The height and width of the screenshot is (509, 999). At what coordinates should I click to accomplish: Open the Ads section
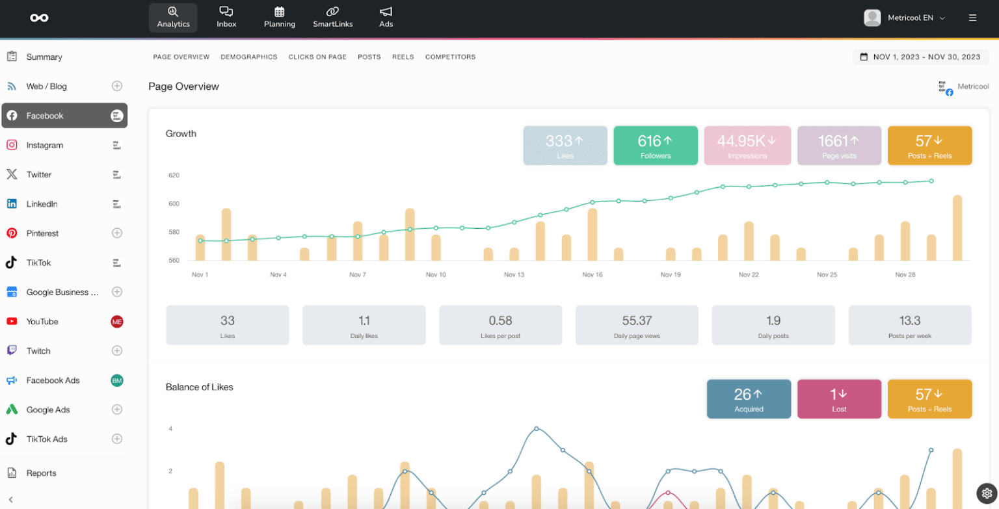click(386, 18)
